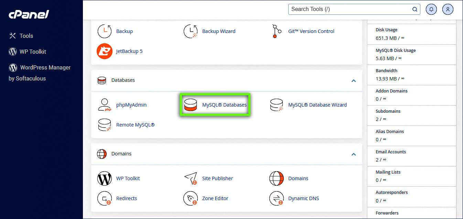Viewport: 463px width, 219px height.
Task: Open Remote MySQL® settings
Action: tap(134, 124)
